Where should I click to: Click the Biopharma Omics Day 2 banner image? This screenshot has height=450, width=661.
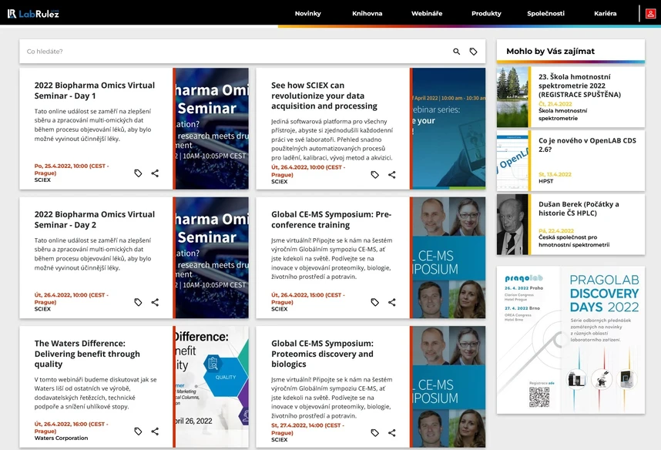(x=212, y=257)
